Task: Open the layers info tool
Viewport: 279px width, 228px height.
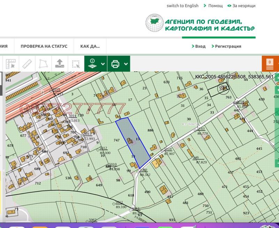Action: click(x=92, y=63)
